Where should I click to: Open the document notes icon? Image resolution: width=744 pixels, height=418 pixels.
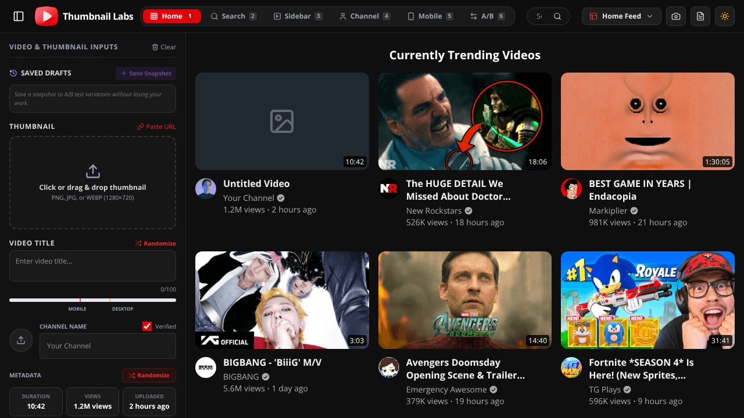point(700,16)
